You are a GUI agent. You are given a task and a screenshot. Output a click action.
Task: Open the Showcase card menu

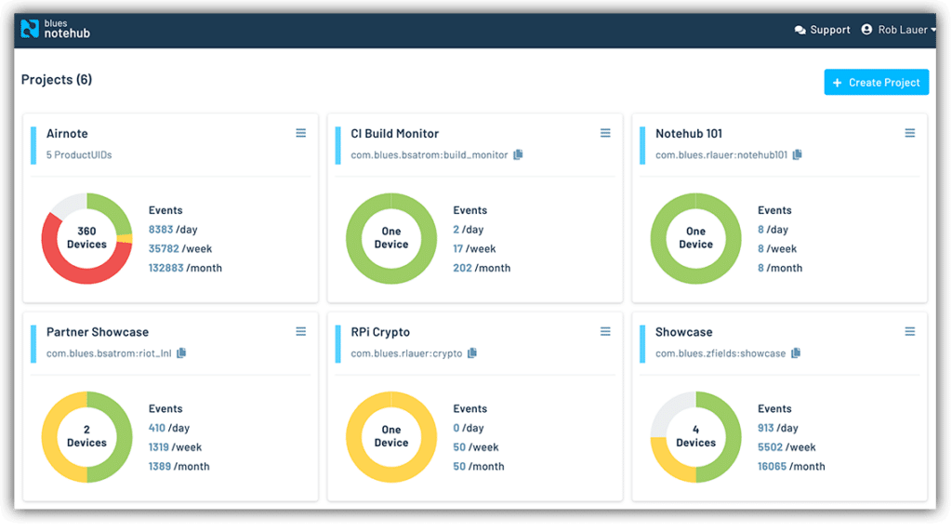point(909,332)
